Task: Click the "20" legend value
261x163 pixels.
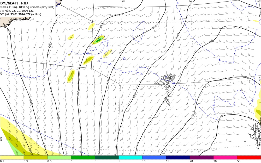Action: (191, 161)
